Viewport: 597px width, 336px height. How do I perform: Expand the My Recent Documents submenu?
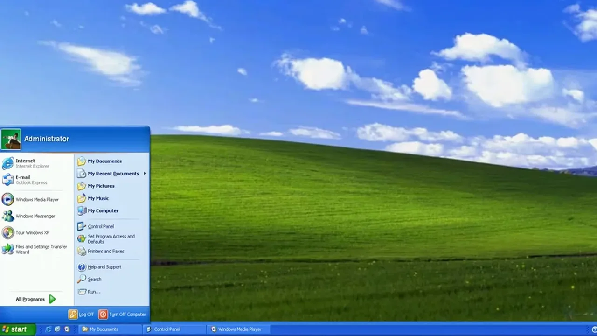(112, 174)
